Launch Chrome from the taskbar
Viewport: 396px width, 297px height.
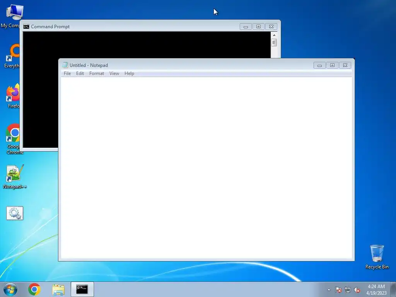pos(34,289)
